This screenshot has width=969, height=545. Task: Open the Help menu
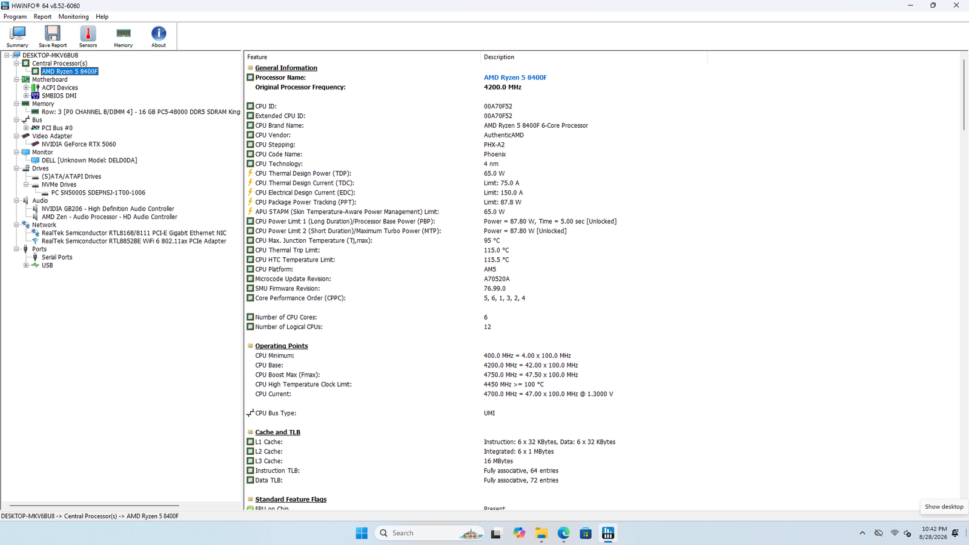[x=102, y=17]
